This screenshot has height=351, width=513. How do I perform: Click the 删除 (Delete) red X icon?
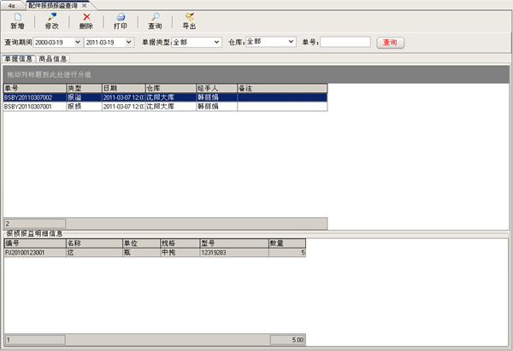tap(85, 18)
